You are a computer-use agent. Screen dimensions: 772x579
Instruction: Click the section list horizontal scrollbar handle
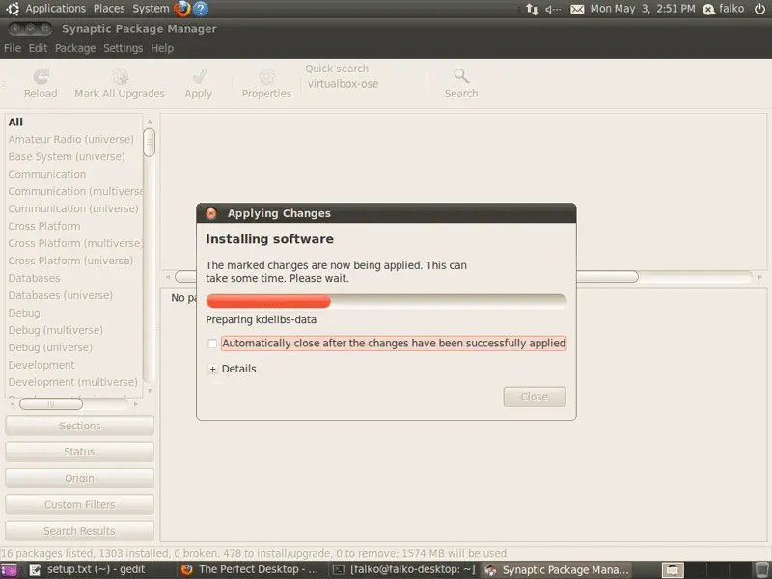51,404
